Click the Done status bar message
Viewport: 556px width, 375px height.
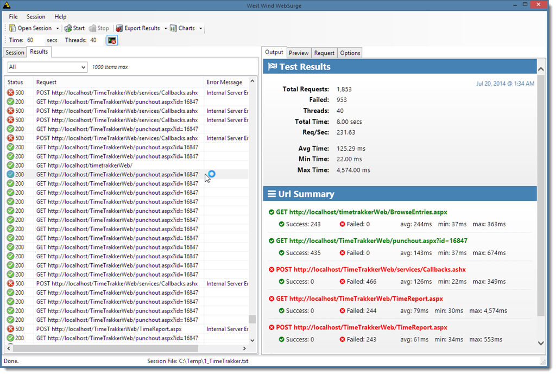pos(11,361)
